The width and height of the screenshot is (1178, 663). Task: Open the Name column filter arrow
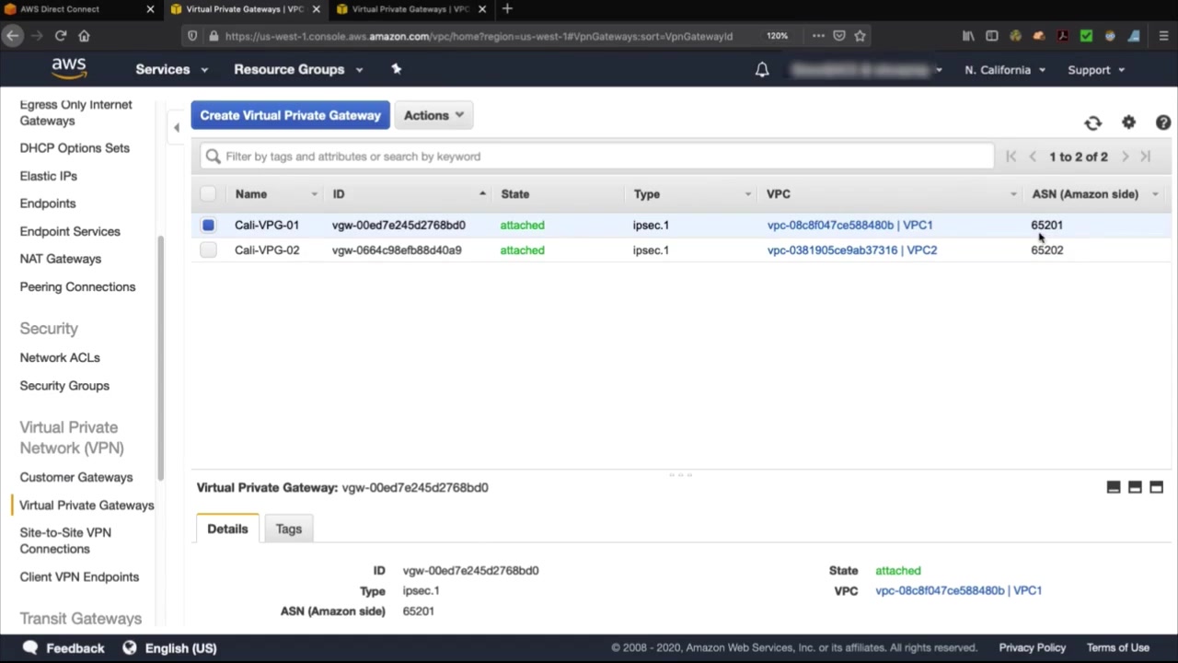314,194
